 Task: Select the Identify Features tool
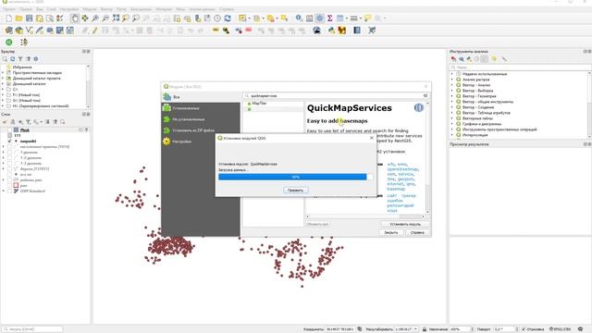pos(299,18)
